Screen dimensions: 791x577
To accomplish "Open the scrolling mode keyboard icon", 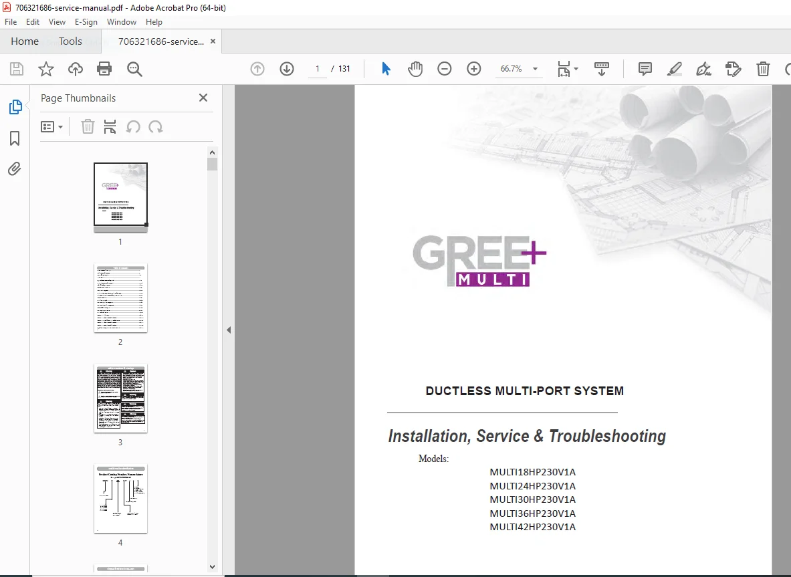I will click(x=601, y=69).
